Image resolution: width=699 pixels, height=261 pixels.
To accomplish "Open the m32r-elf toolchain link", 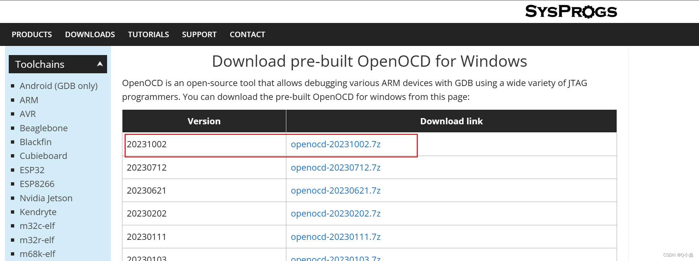I will tap(37, 240).
